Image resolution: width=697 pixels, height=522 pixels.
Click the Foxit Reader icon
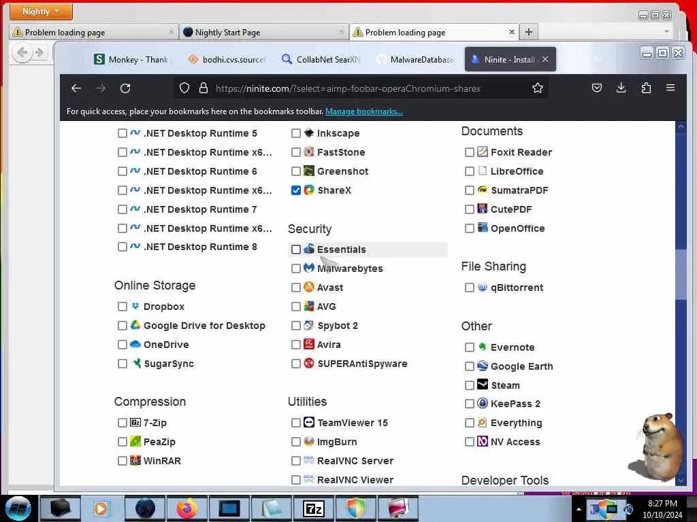click(483, 152)
